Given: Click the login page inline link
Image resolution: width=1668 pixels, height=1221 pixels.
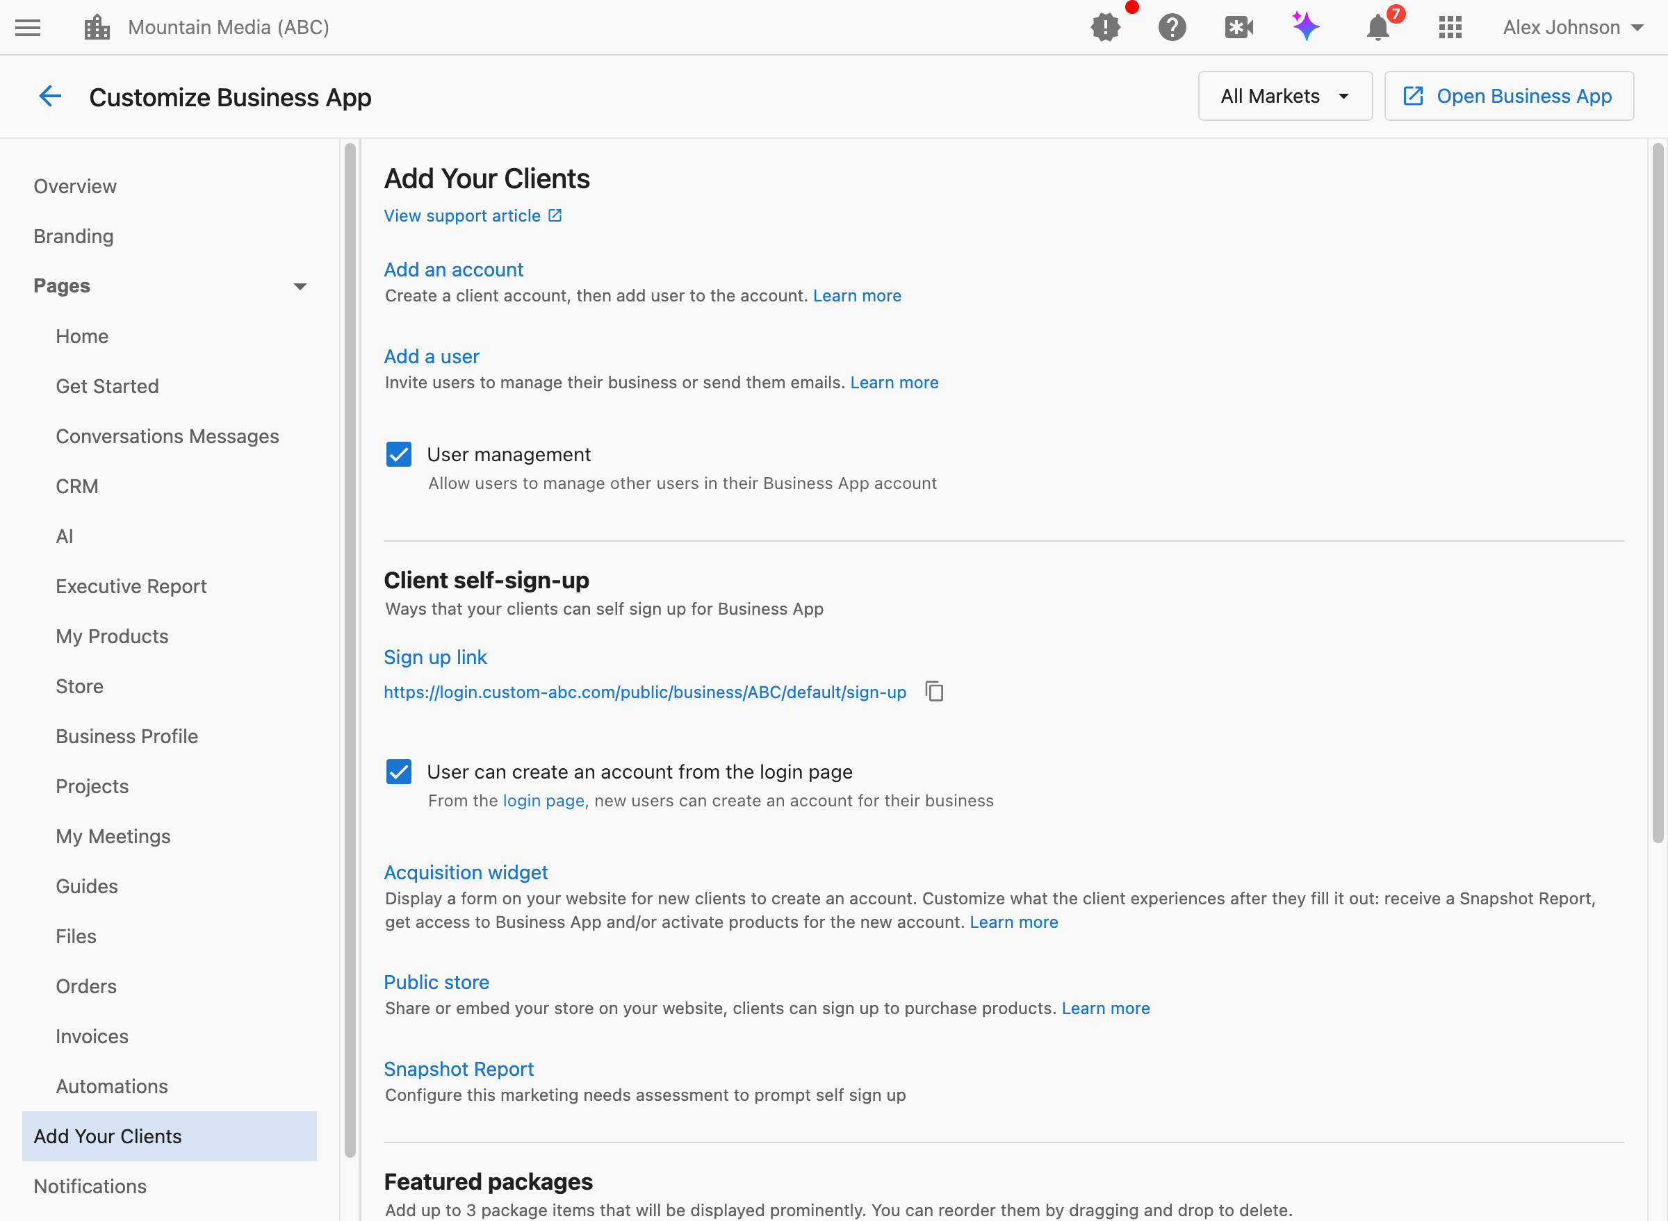Looking at the screenshot, I should [x=543, y=800].
